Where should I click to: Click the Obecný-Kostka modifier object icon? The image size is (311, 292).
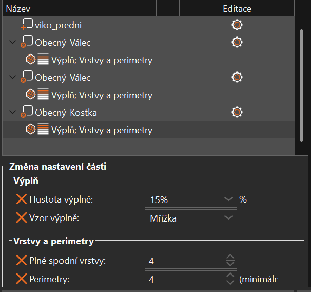pyautogui.click(x=26, y=112)
